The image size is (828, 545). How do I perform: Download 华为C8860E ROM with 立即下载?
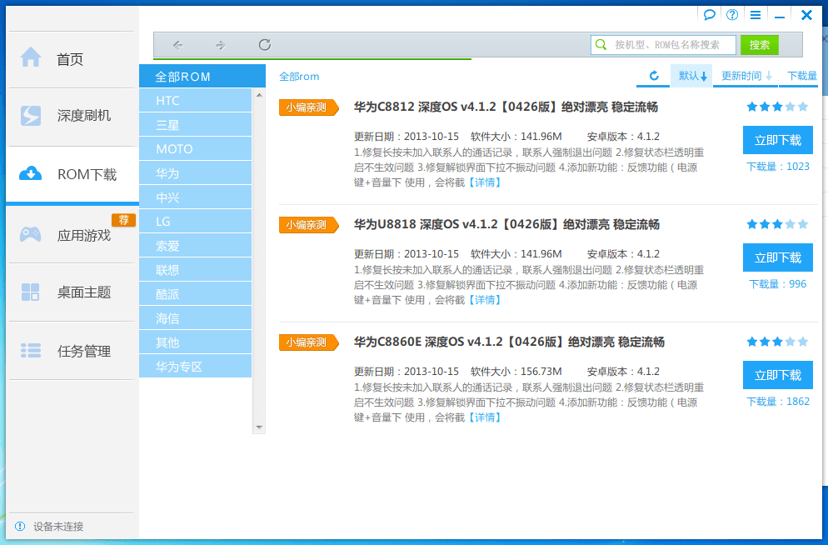tap(778, 375)
